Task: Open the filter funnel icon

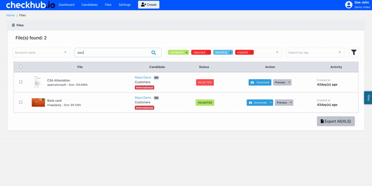Action: (x=354, y=53)
